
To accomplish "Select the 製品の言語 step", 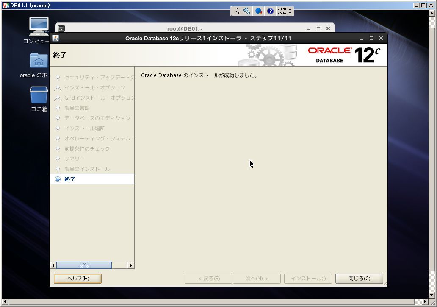I will pos(77,108).
